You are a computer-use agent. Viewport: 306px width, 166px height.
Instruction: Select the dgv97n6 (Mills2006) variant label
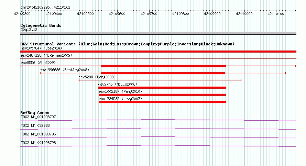pos(118,84)
